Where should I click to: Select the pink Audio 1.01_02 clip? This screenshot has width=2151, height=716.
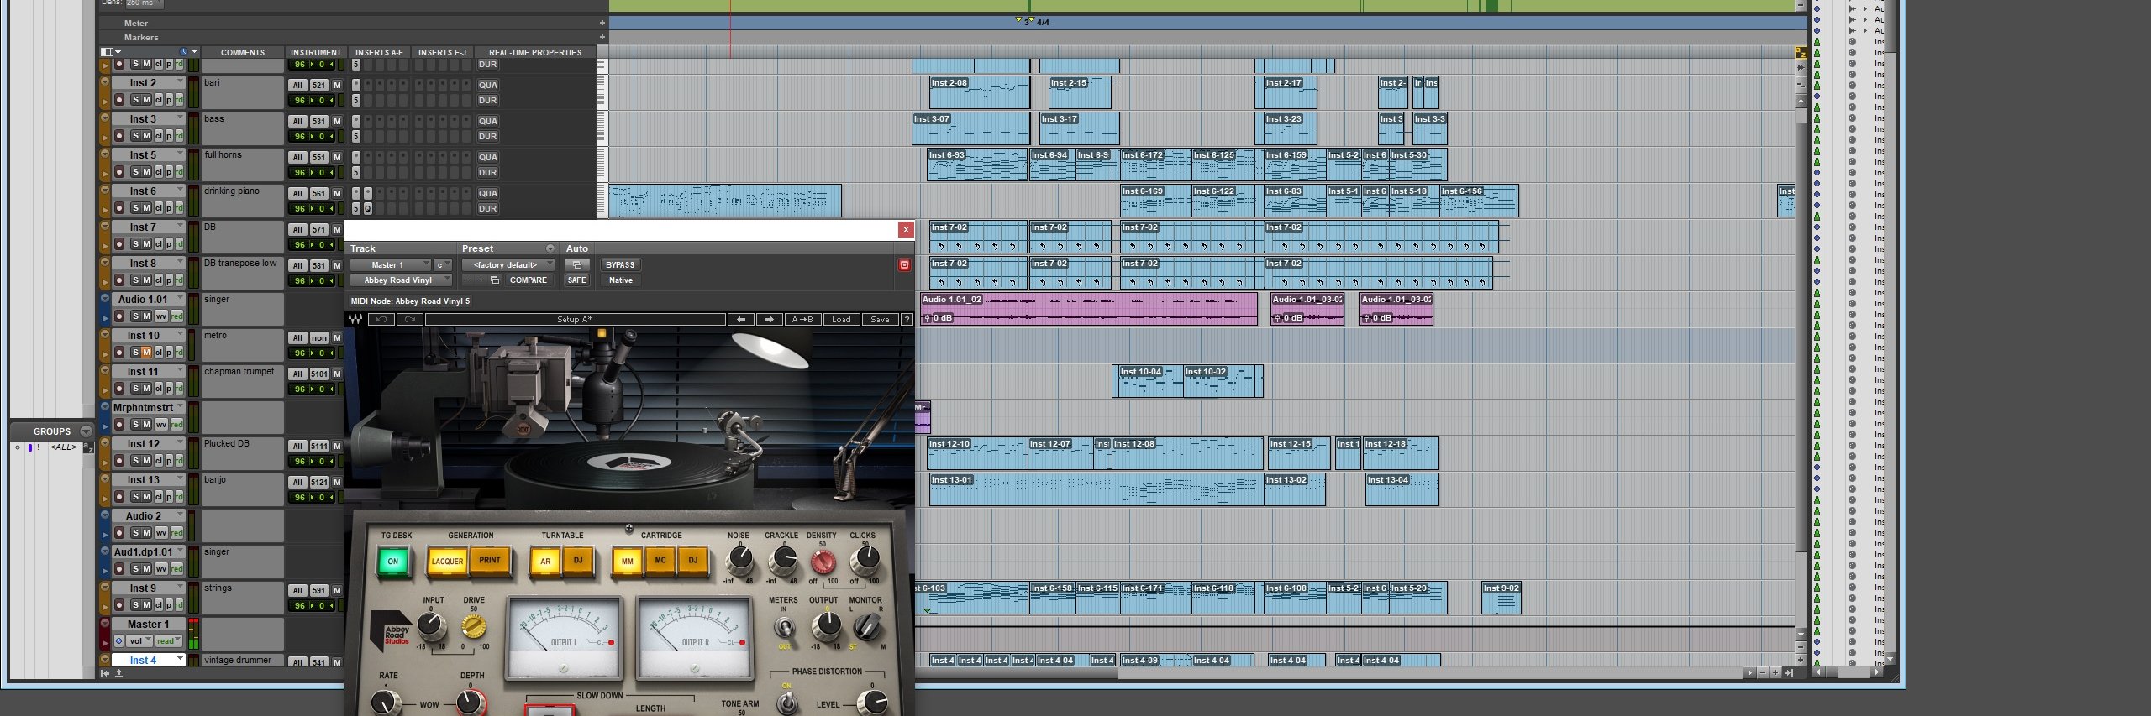pos(1089,310)
